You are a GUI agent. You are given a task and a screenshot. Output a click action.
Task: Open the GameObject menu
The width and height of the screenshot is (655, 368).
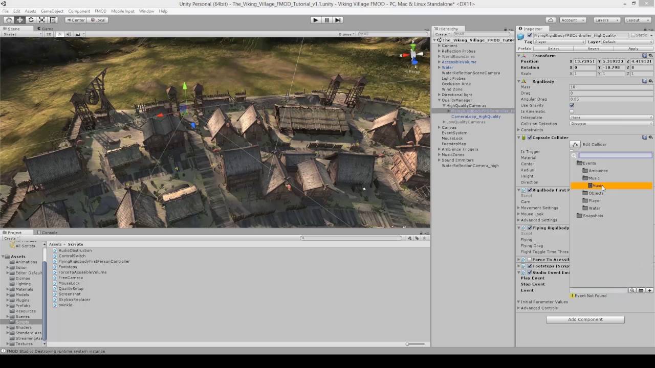52,11
